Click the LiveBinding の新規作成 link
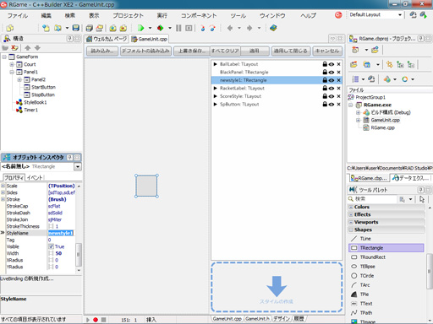Image resolution: width=433 pixels, height=324 pixels. [27, 278]
